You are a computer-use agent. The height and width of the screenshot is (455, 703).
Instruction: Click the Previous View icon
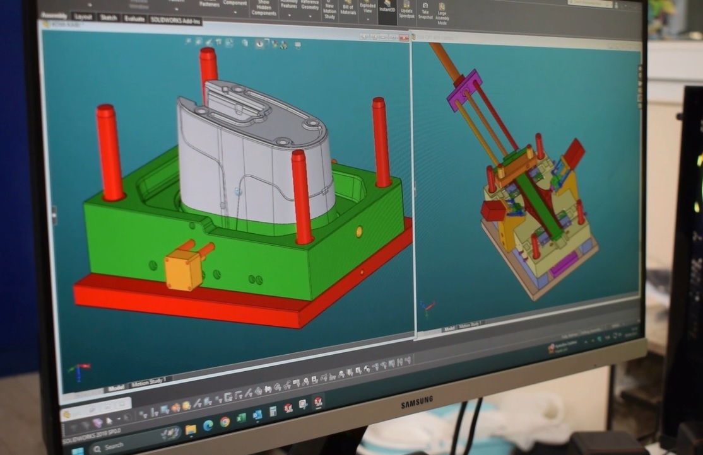(x=208, y=42)
